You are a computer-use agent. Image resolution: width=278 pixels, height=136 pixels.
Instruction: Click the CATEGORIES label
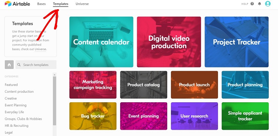point(11,77)
